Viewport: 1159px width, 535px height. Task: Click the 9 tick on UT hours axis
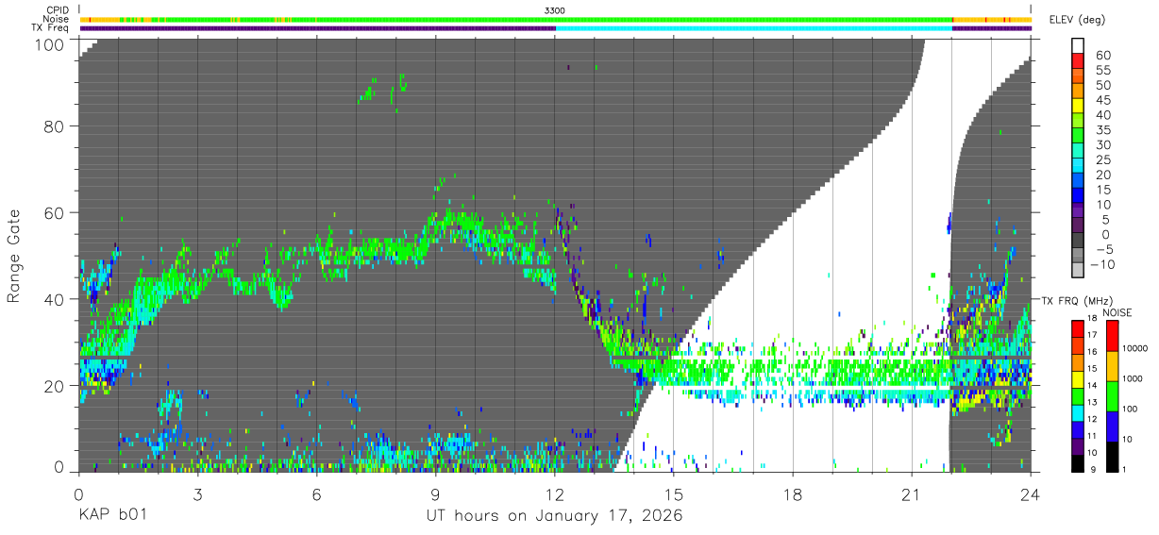pos(435,494)
